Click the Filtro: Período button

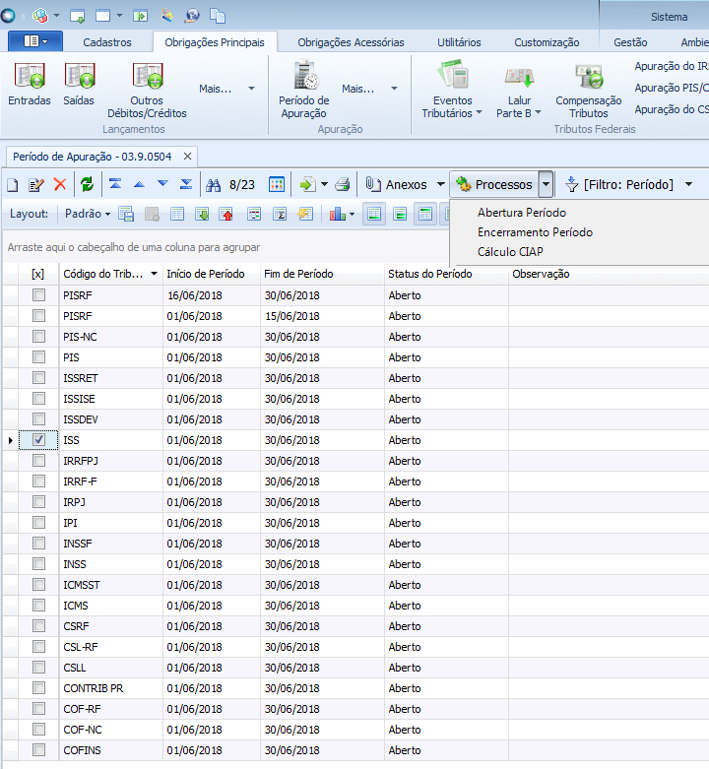coord(620,185)
